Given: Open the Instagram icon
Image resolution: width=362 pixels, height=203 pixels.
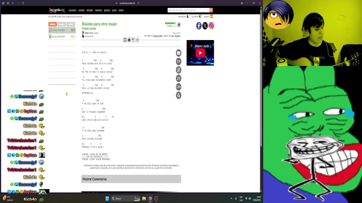Looking at the screenshot, I should 211,26.
